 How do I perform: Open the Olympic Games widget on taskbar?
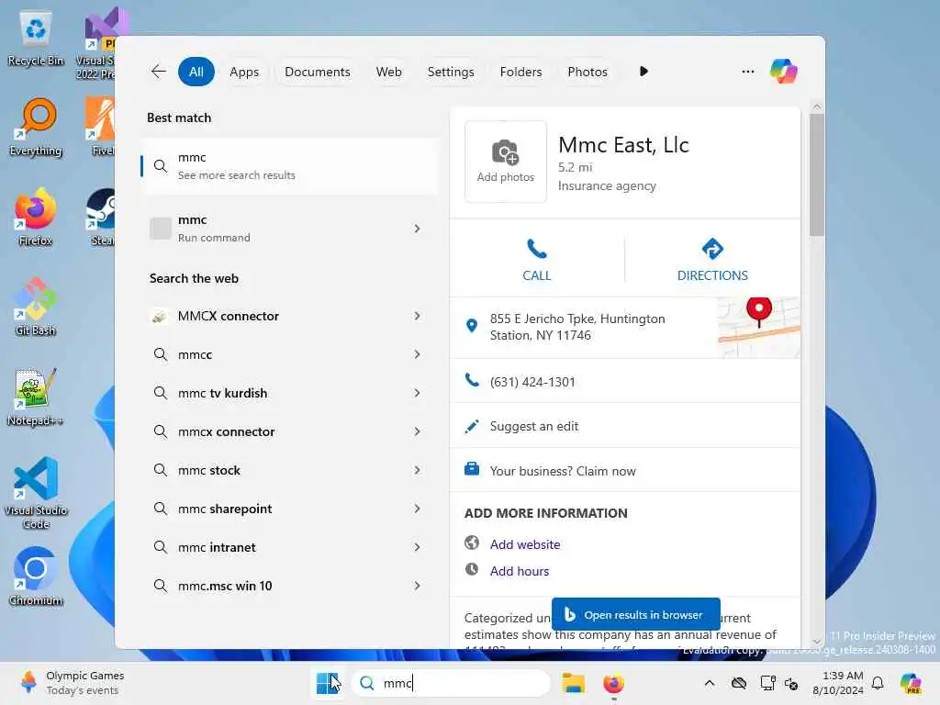72,683
